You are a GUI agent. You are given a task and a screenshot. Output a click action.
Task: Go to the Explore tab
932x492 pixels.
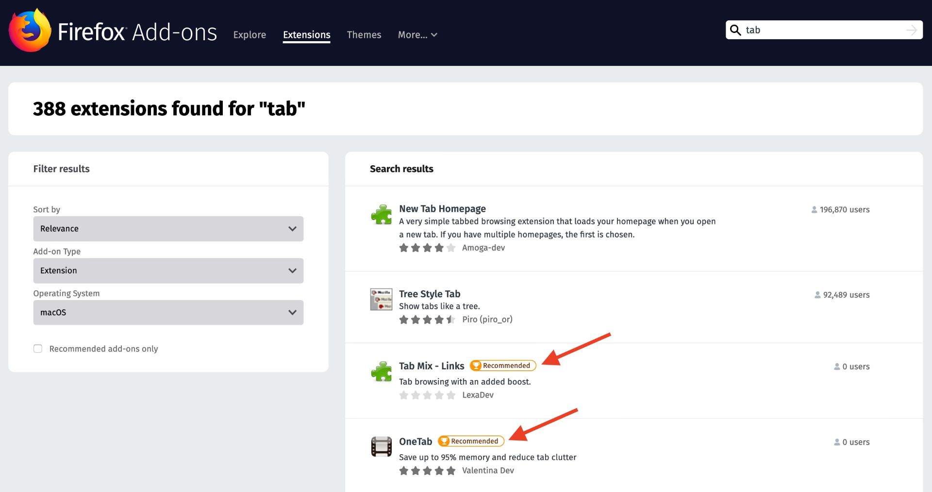click(250, 35)
